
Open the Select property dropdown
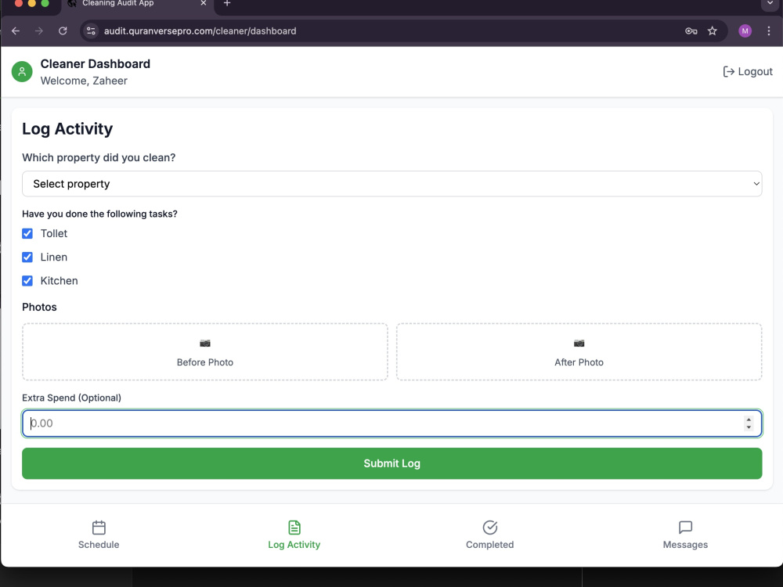[392, 184]
